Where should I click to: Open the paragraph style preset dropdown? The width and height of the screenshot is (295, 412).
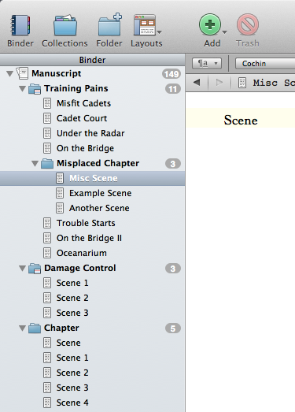[207, 63]
